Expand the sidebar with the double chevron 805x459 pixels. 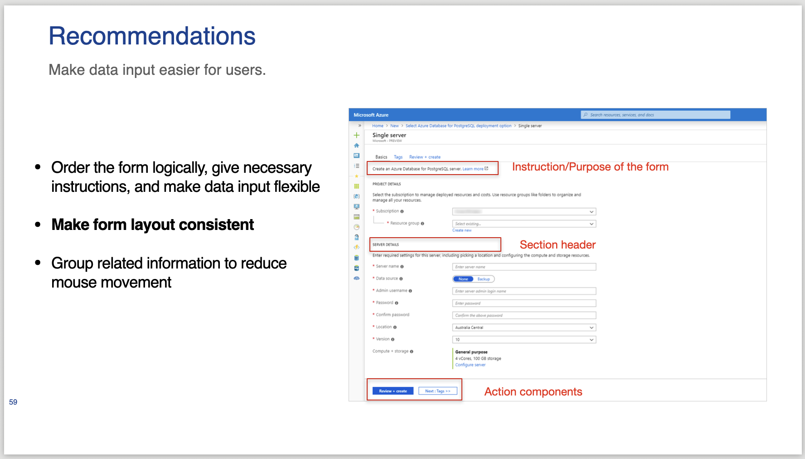359,126
